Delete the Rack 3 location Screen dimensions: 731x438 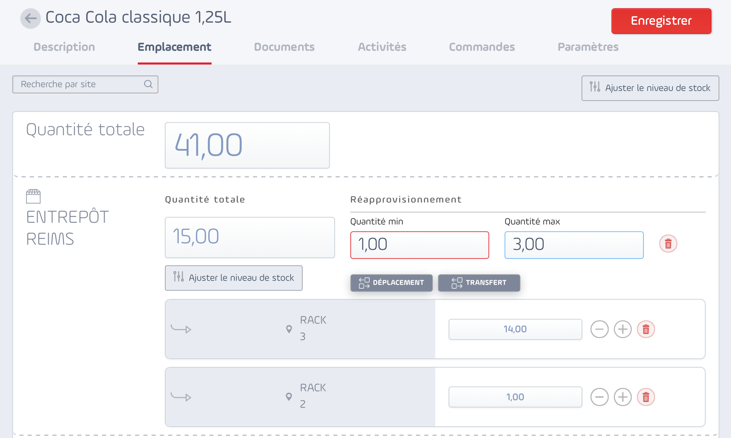[x=646, y=329]
